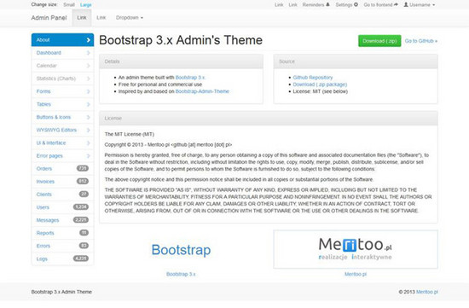This screenshot has width=469, height=308.
Task: Expand Dashboard chevron in sidebar
Action: (88, 53)
